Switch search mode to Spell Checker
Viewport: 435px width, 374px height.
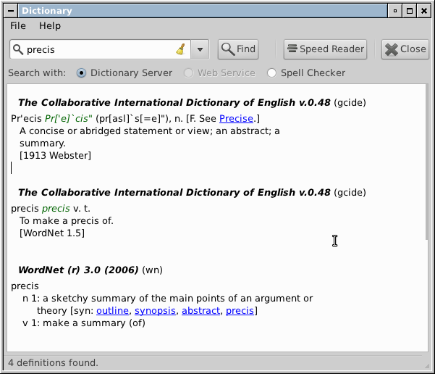(272, 73)
